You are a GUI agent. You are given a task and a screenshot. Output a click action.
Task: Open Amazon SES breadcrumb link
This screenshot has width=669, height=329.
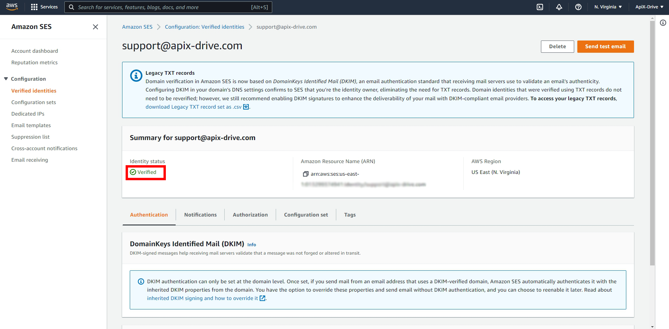pos(137,27)
